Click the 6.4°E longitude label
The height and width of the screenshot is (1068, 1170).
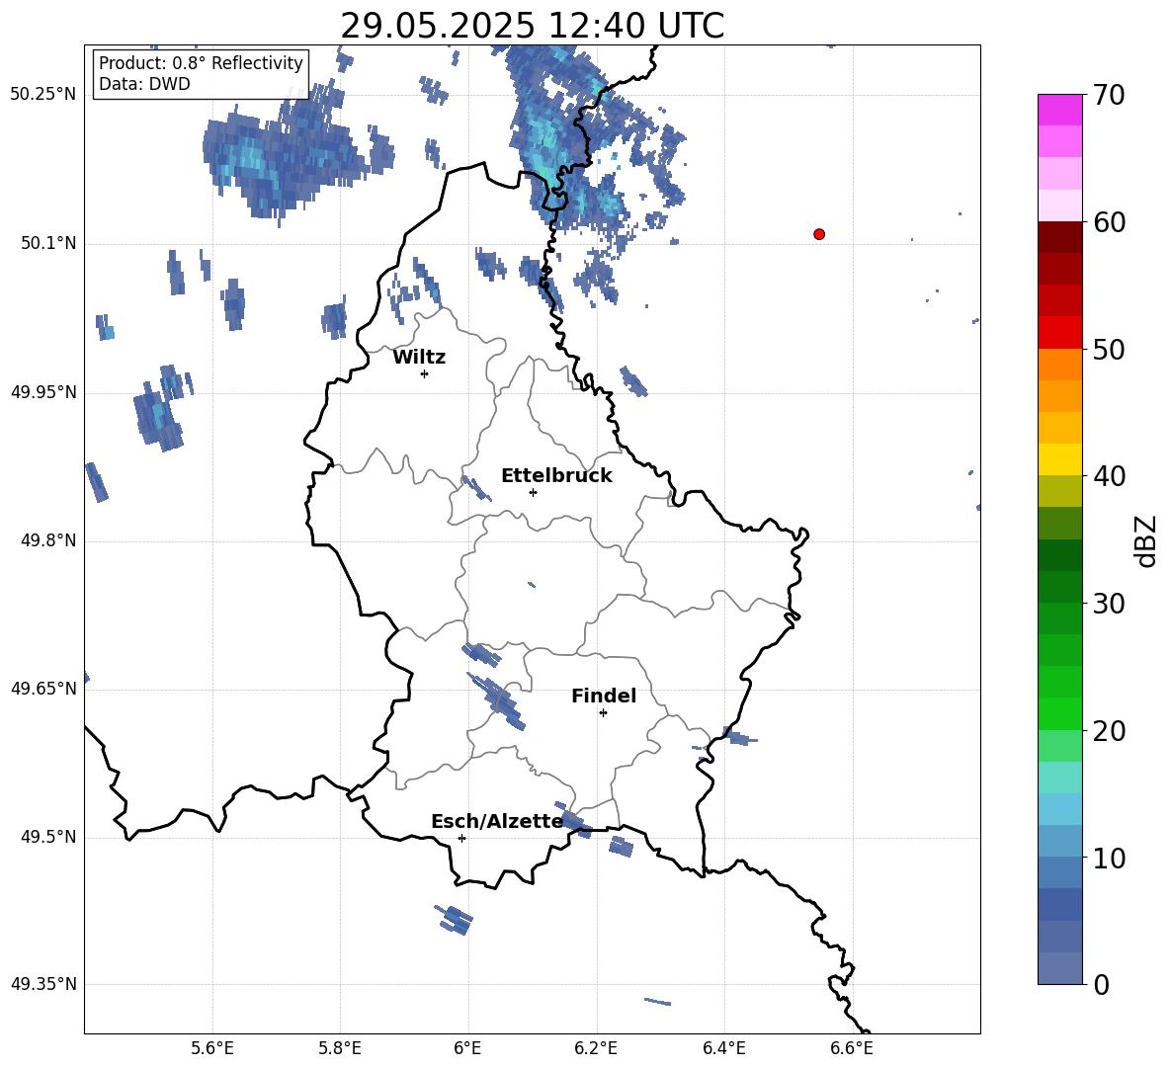723,1048
